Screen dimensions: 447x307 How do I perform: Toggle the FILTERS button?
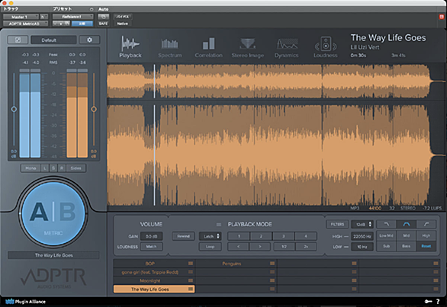point(337,225)
